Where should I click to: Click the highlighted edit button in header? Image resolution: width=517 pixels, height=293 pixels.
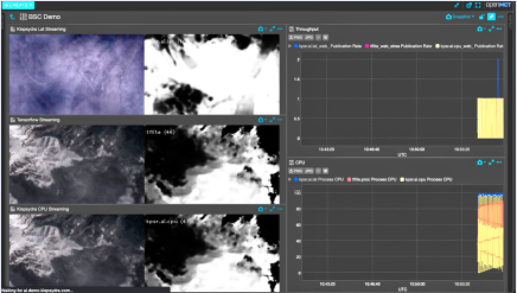point(492,17)
